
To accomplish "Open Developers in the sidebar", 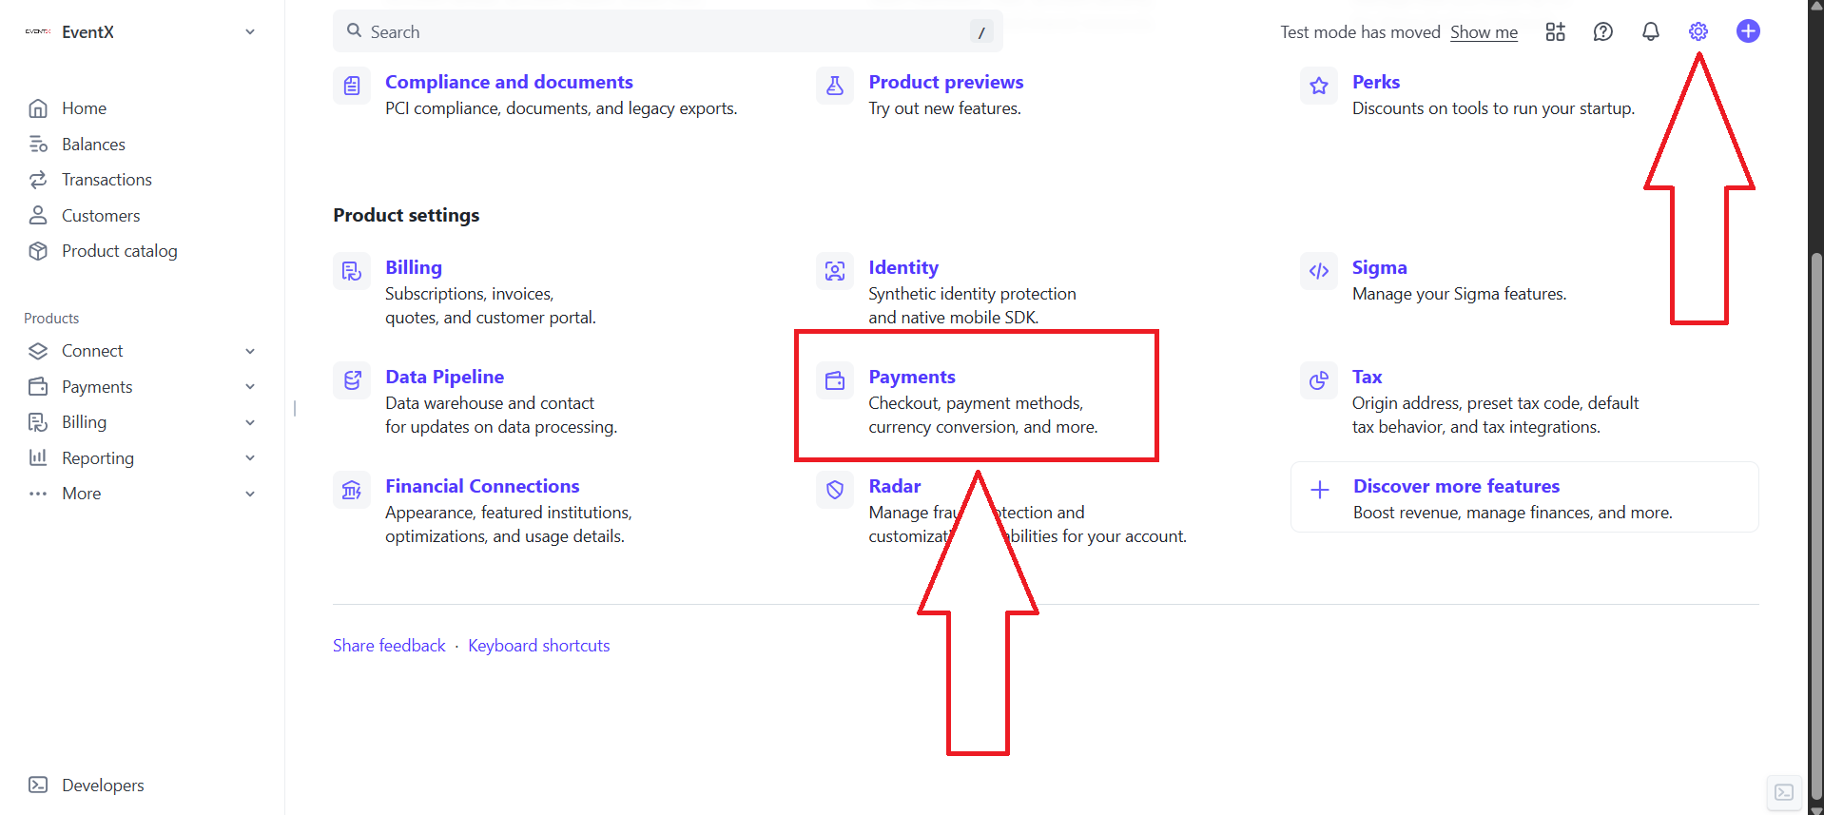I will tap(103, 786).
